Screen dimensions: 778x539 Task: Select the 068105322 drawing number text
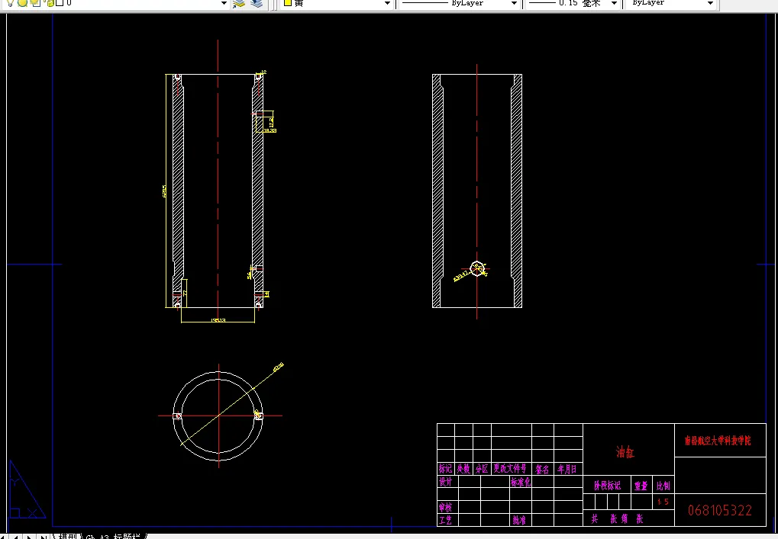pos(720,510)
